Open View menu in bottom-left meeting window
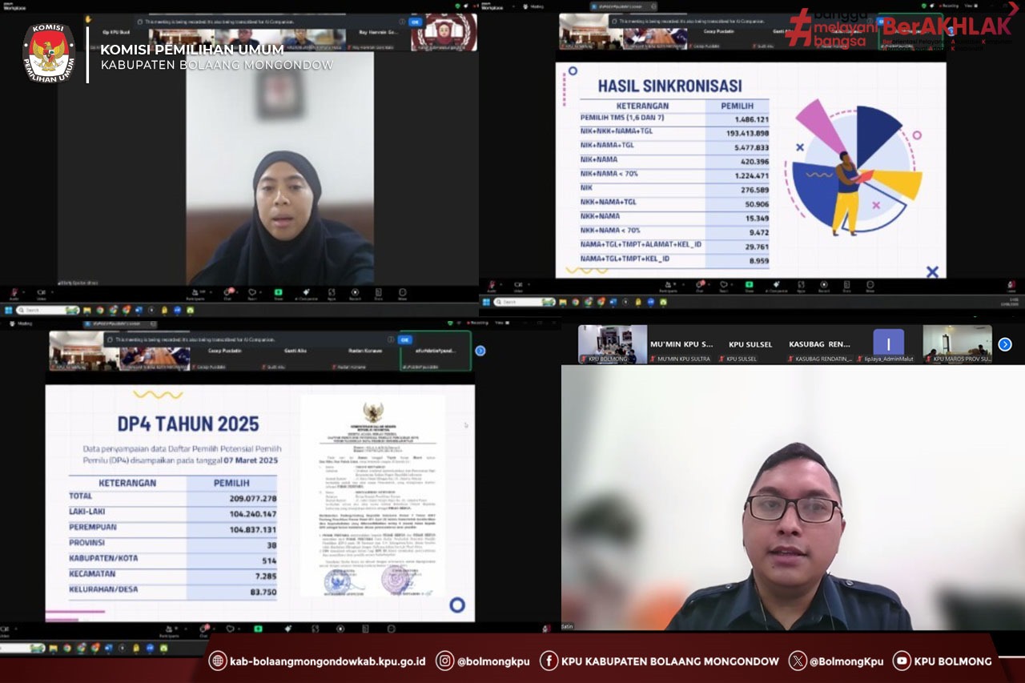 click(x=500, y=323)
